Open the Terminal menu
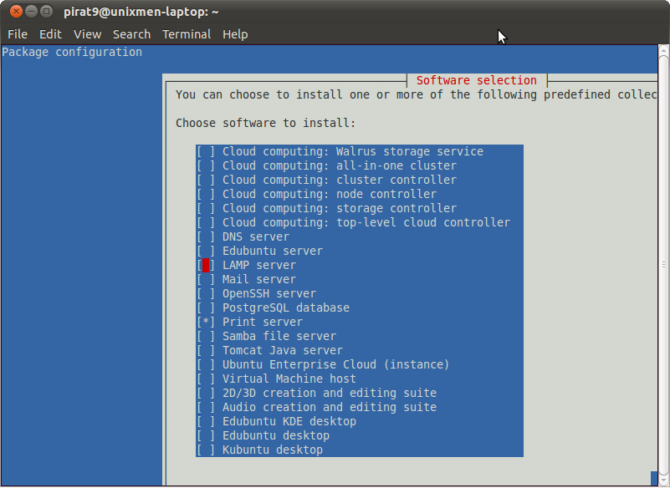The height and width of the screenshot is (488, 670). click(187, 34)
